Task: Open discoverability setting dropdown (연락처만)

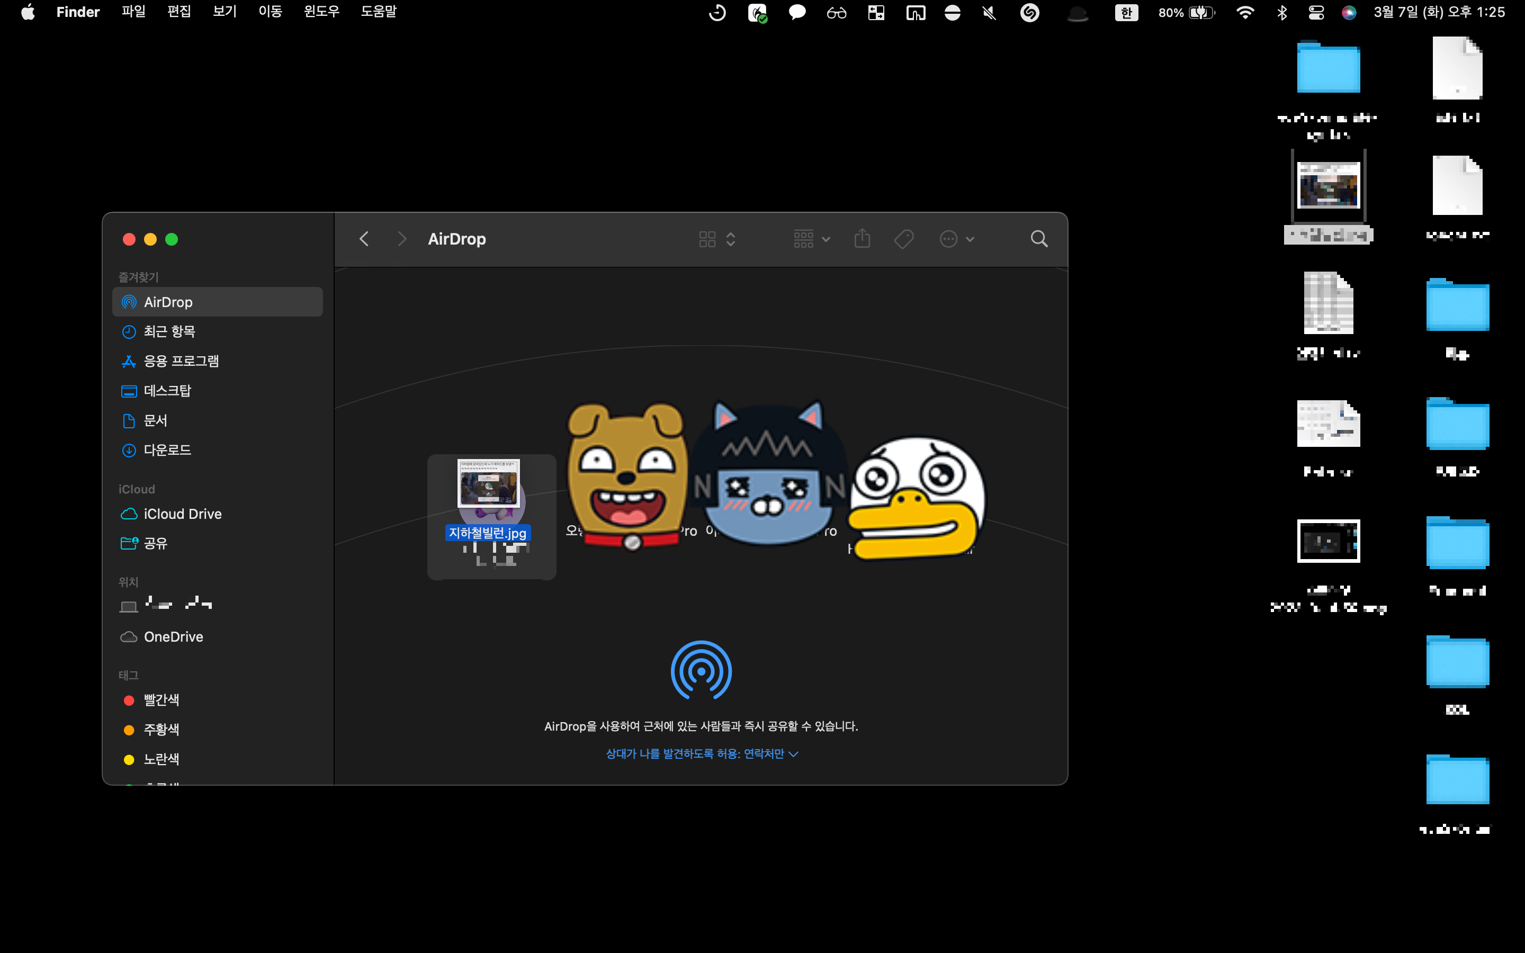Action: (702, 754)
